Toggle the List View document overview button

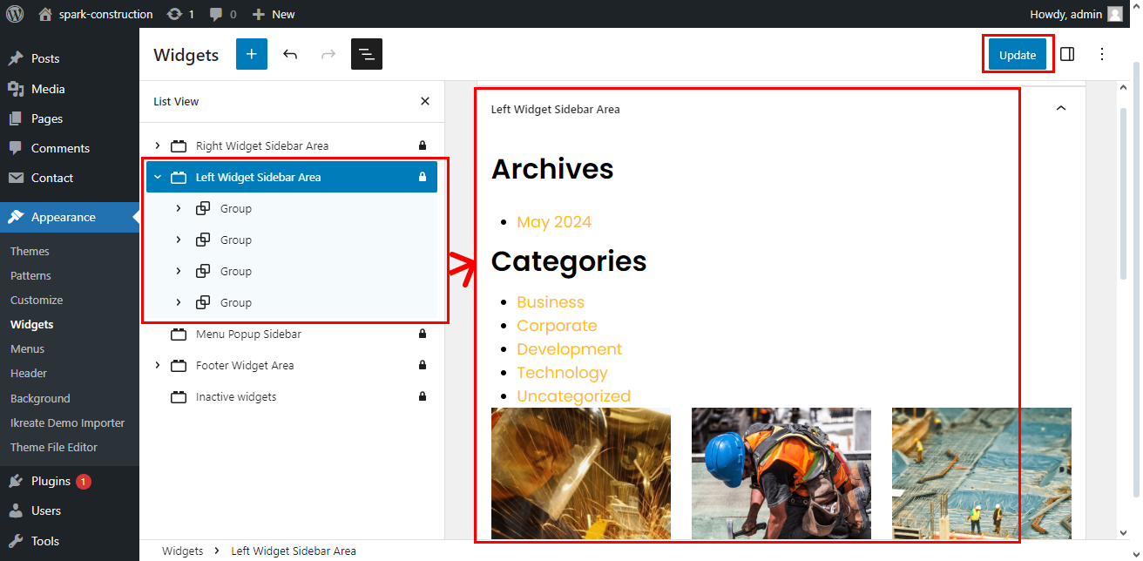[367, 54]
